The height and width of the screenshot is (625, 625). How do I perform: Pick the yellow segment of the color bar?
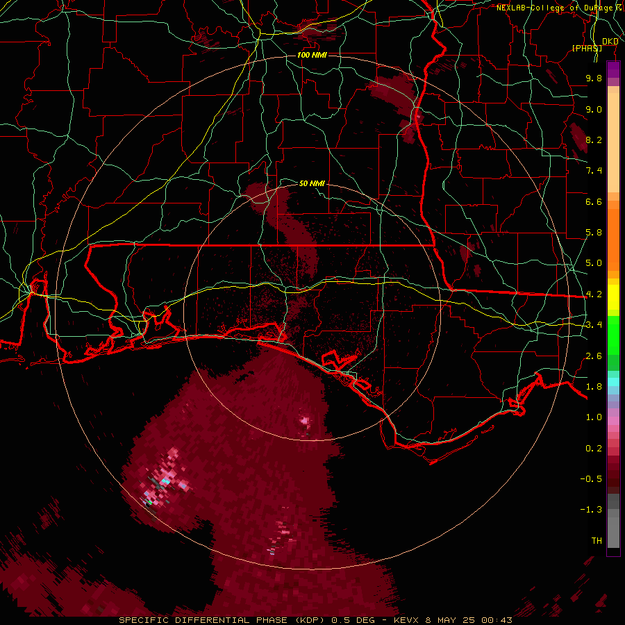click(613, 297)
